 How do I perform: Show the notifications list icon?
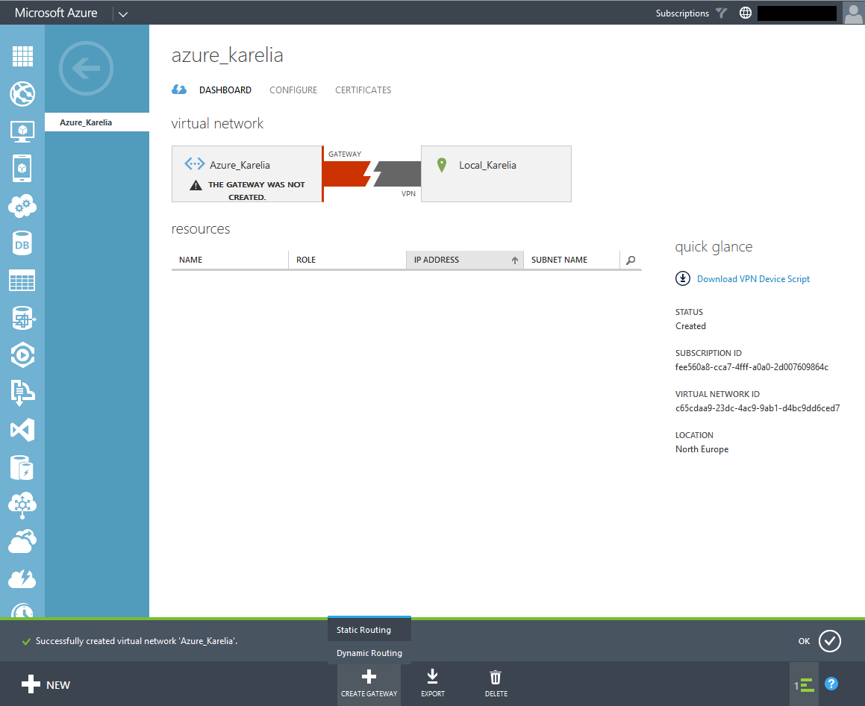tap(804, 685)
